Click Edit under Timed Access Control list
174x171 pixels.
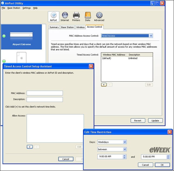point(149,85)
